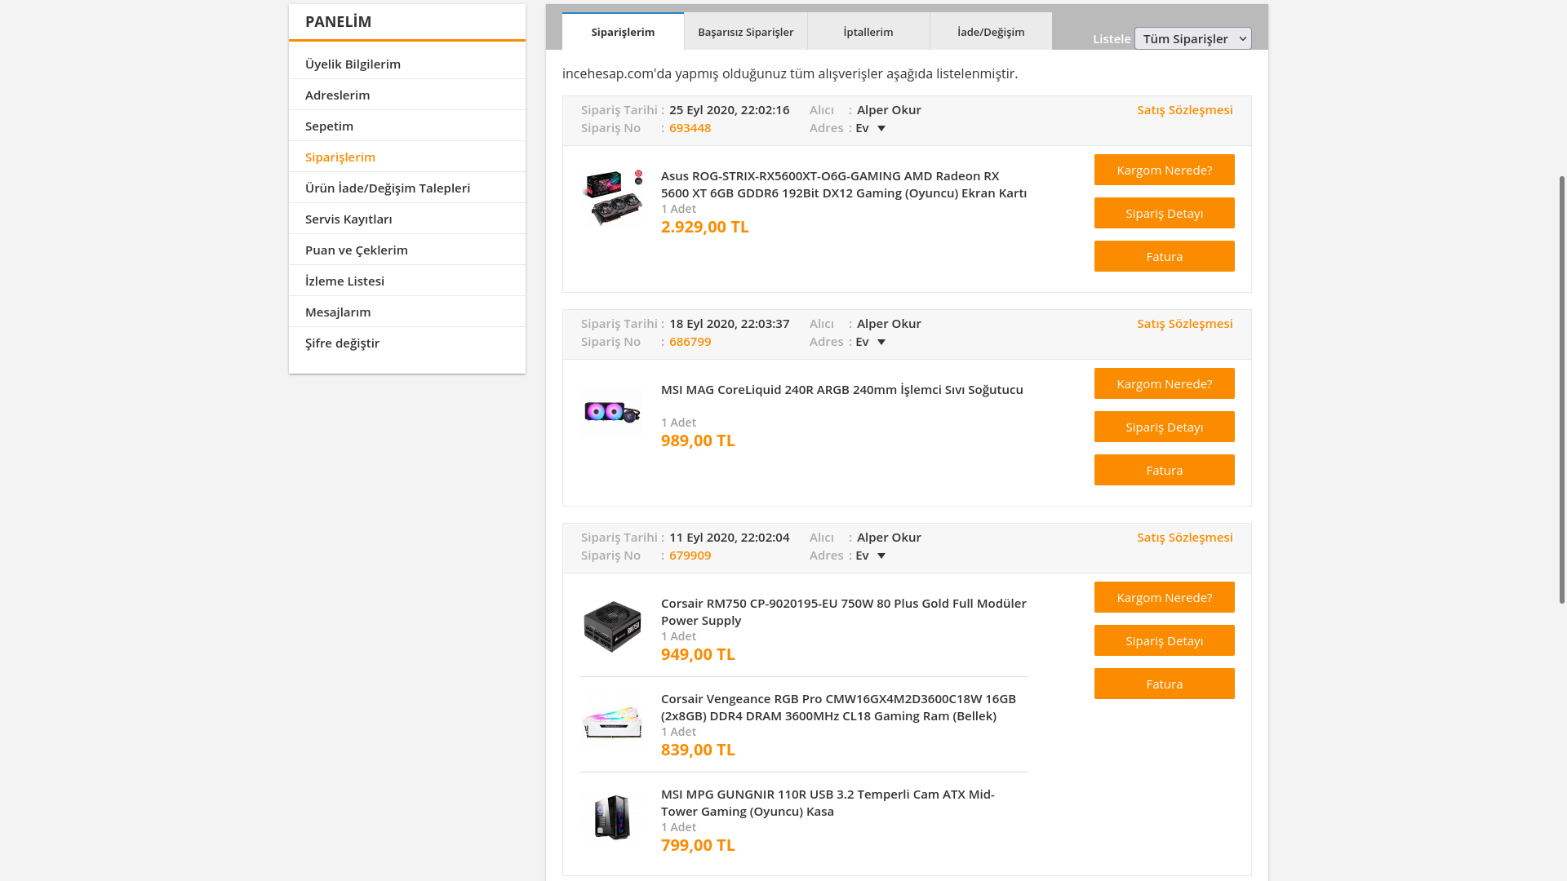Click the date 11 Eyl 2020, 22:02:04
The height and width of the screenshot is (881, 1567).
[729, 537]
